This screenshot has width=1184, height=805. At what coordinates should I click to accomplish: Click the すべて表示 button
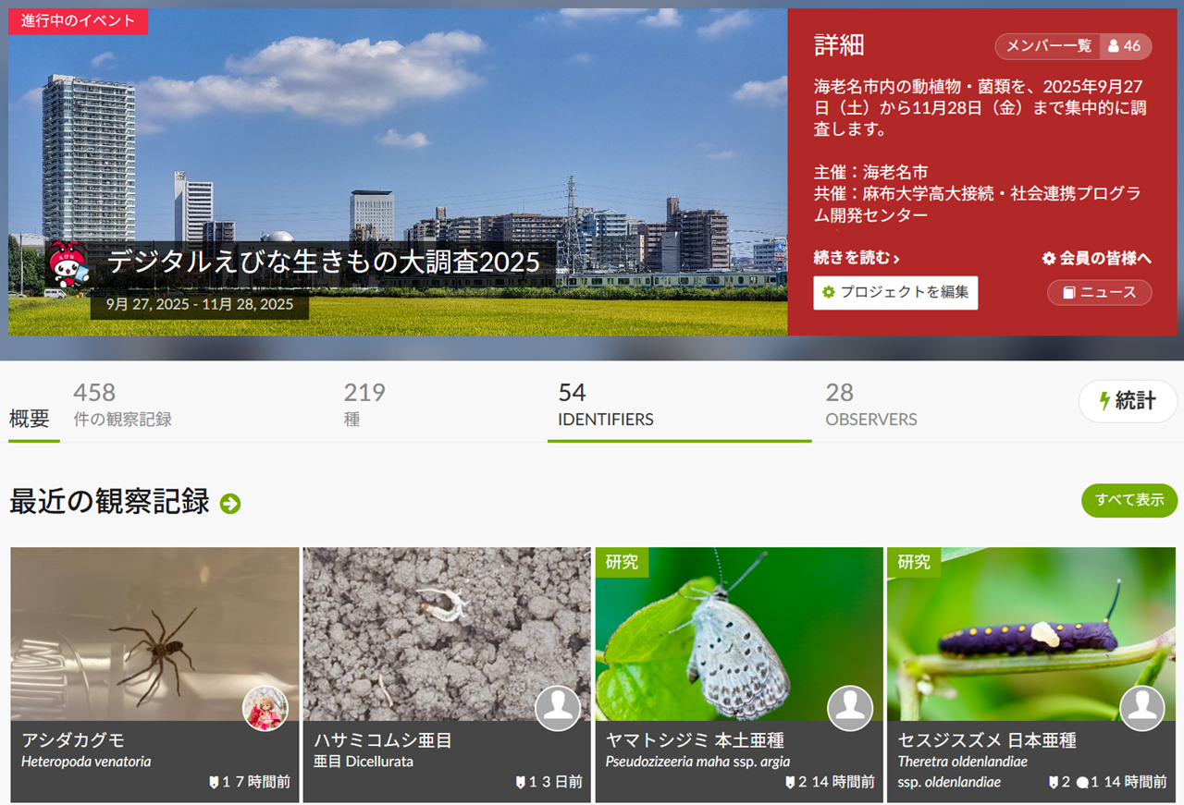tap(1128, 500)
